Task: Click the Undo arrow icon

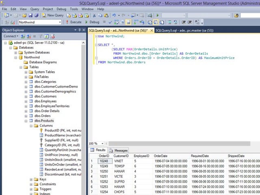Action: pos(114,15)
